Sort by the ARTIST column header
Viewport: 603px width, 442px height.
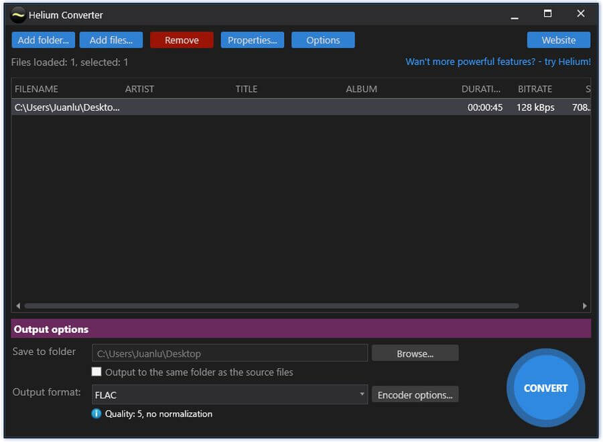click(x=139, y=89)
